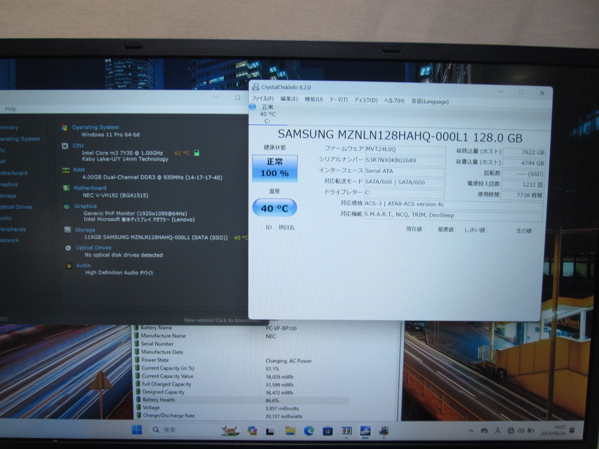This screenshot has width=599, height=449.
Task: Click the serial number field S3R7NX0KB02689
Action: 405,161
